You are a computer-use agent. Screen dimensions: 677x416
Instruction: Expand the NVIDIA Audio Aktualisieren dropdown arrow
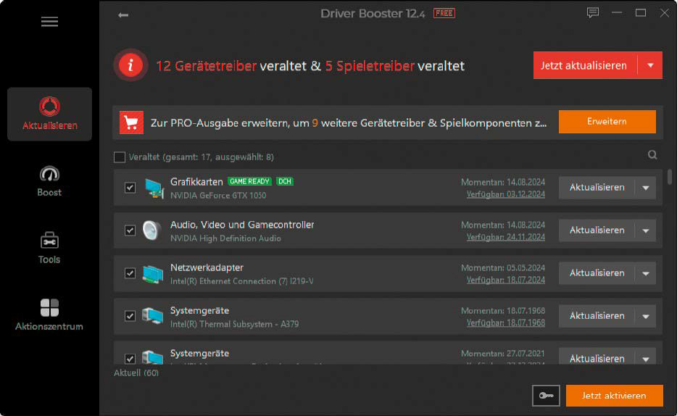coord(646,230)
